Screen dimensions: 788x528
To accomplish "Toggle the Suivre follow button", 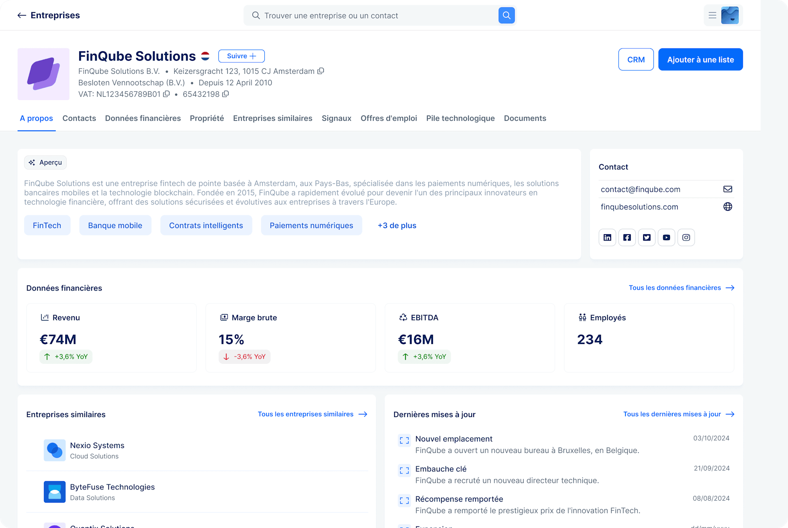I will 241,56.
